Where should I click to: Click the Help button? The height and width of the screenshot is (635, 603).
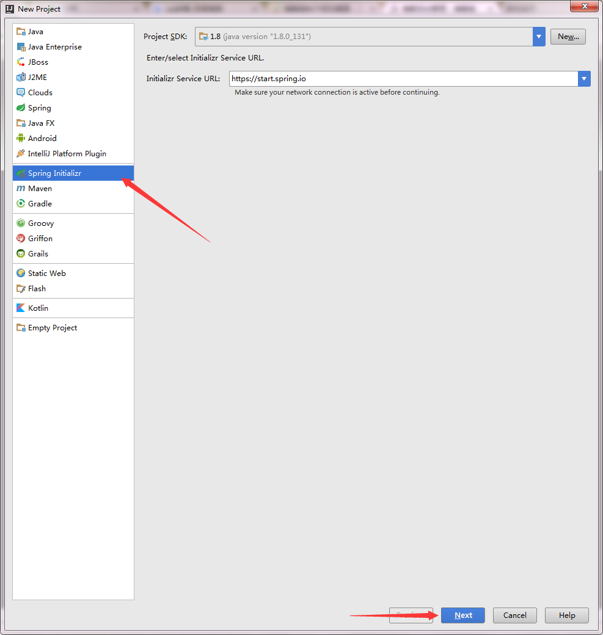[566, 615]
